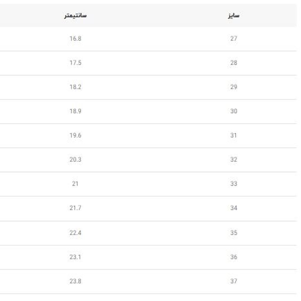Image resolution: width=301 pixels, height=301 pixels.
Task: Click the 17.5 centimeter value
Action: point(75,63)
